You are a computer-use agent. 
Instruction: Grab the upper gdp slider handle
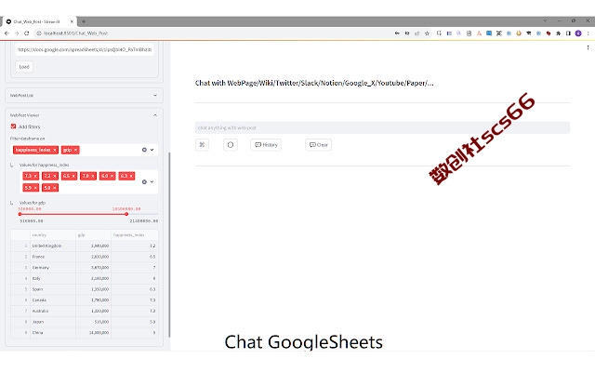[x=126, y=214]
